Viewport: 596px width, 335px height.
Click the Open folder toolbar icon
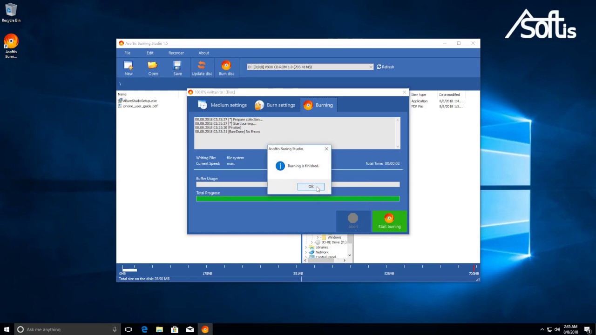tap(153, 68)
